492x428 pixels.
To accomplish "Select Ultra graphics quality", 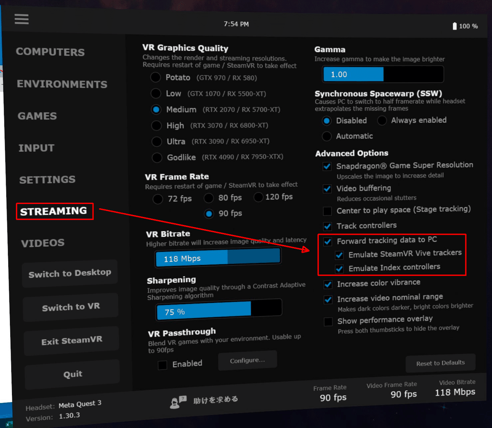I will point(157,142).
